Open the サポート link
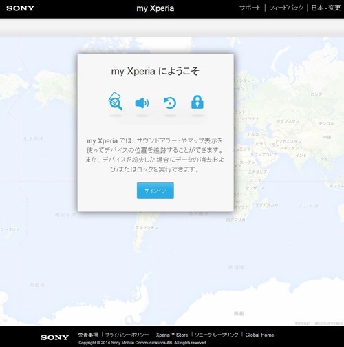The image size is (344, 347). click(x=250, y=8)
